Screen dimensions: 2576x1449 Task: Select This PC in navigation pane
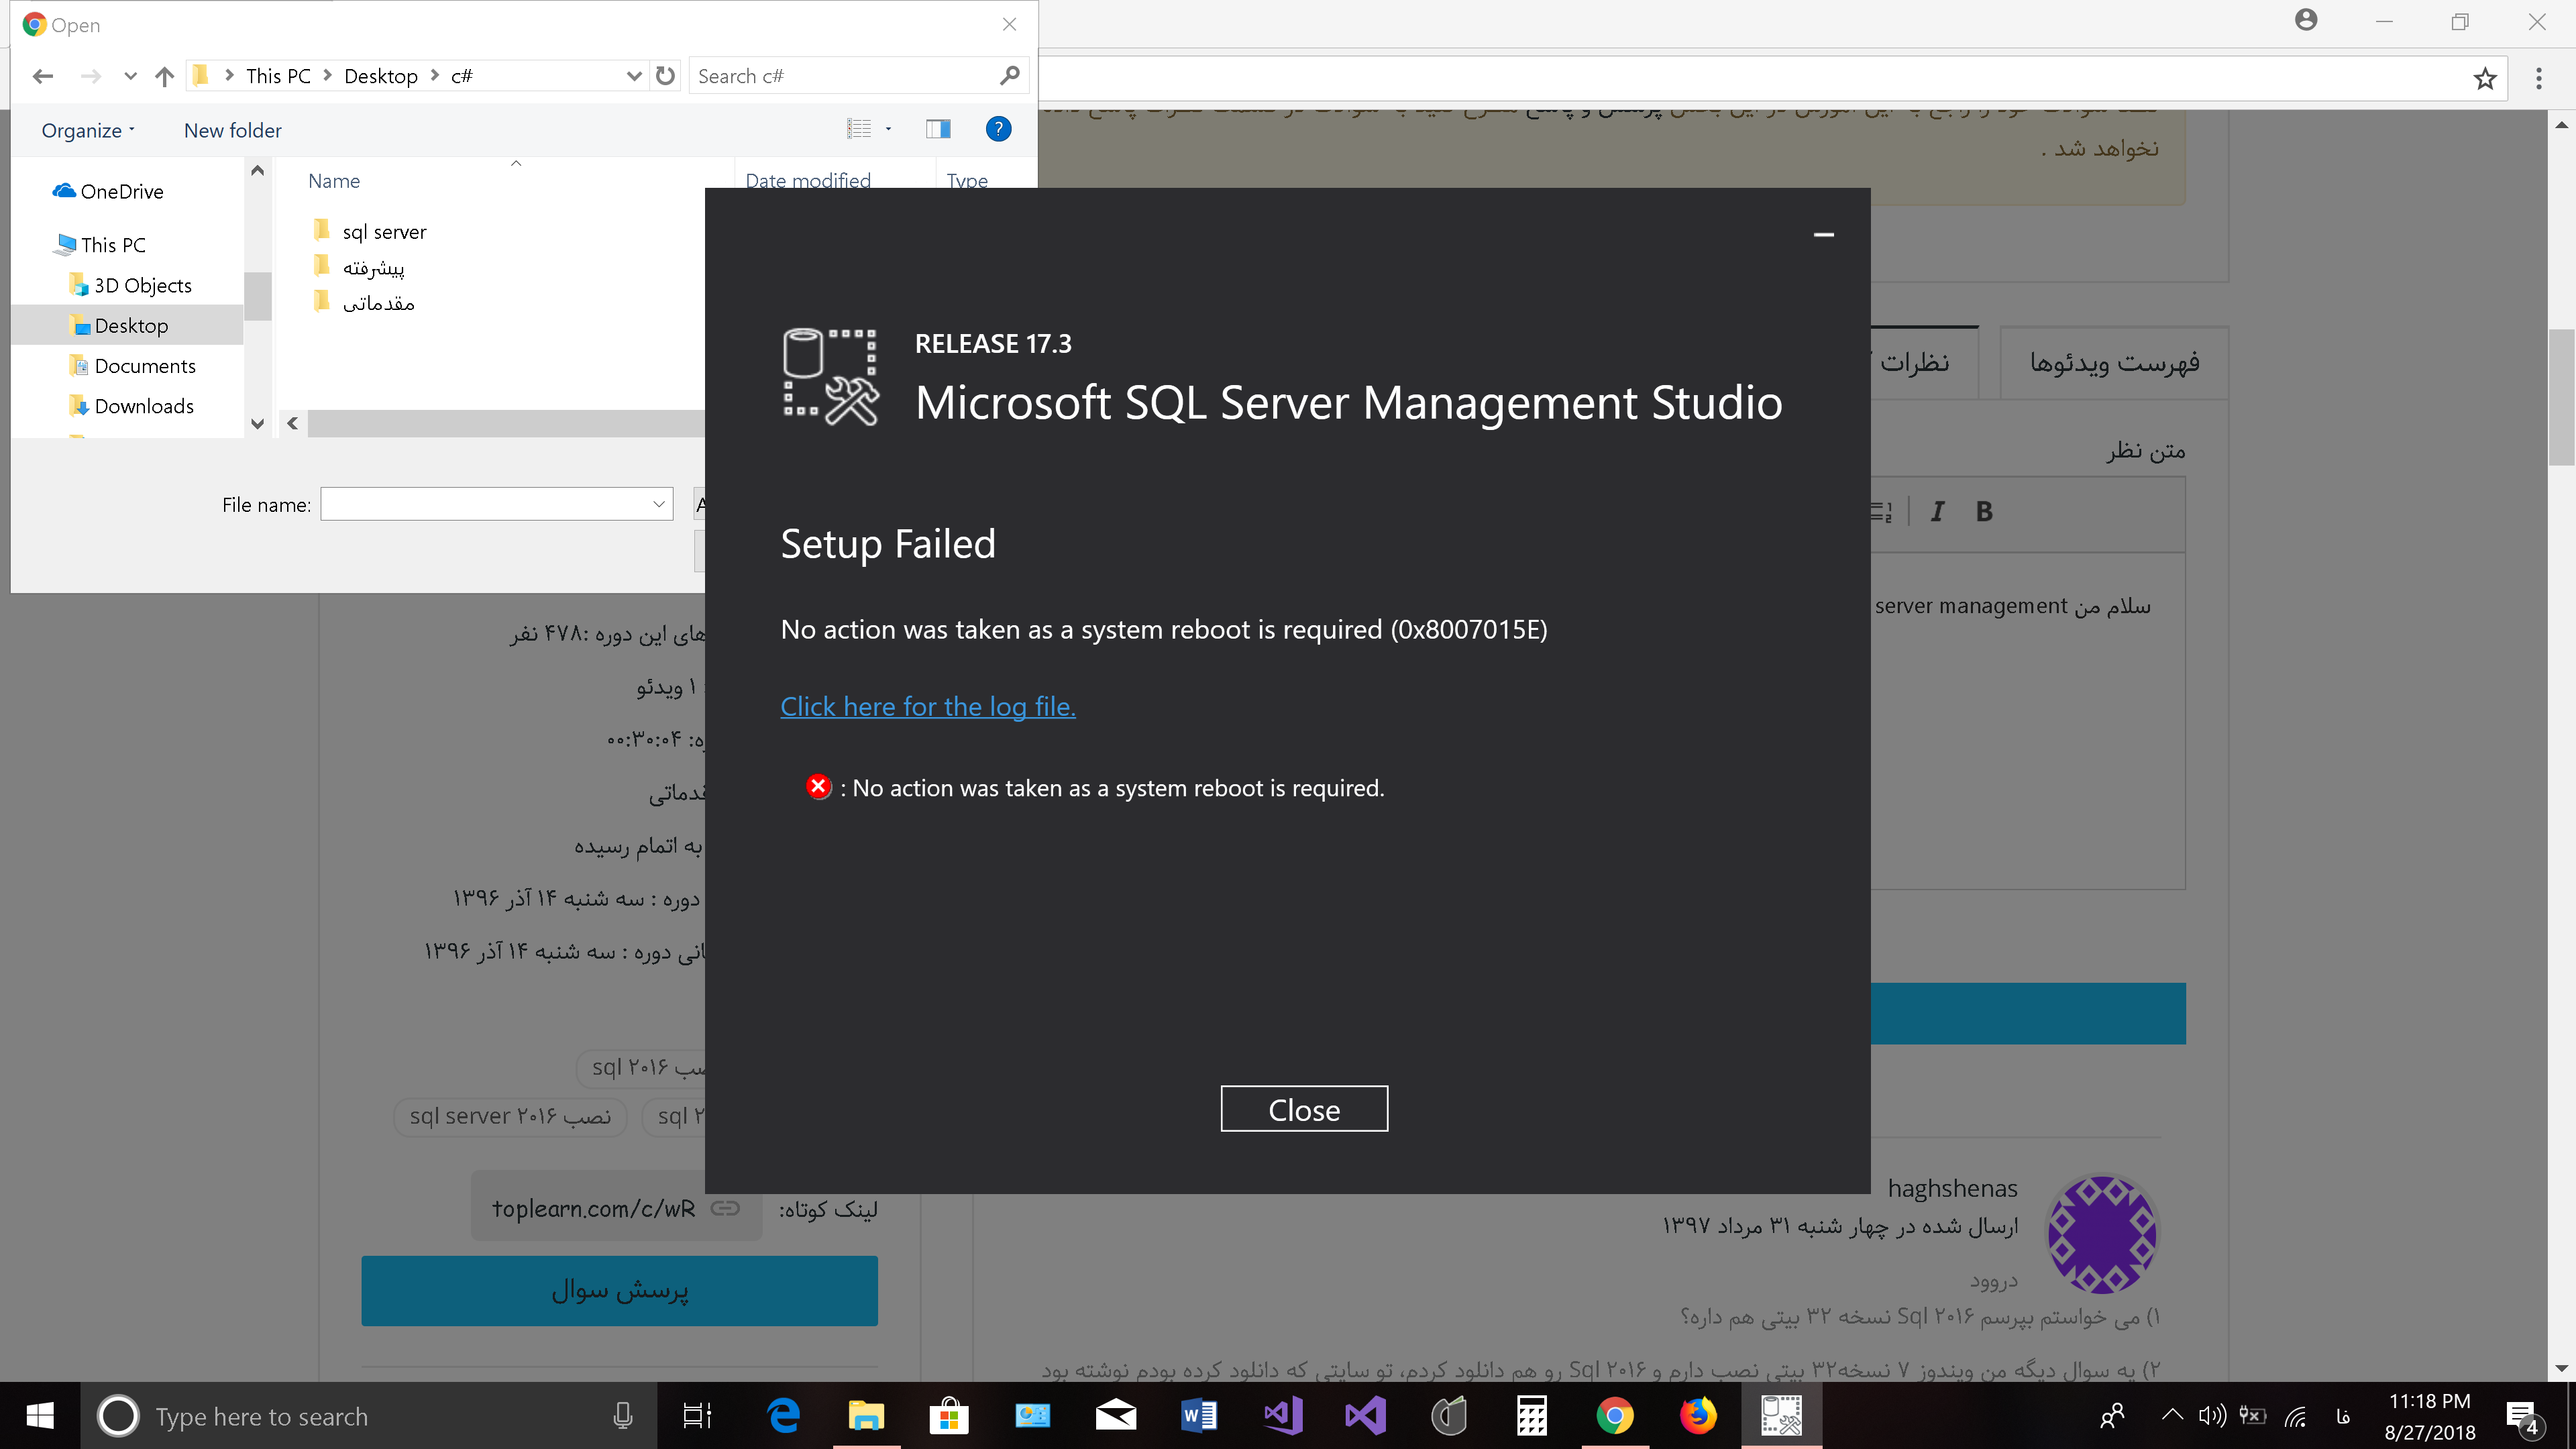point(101,245)
